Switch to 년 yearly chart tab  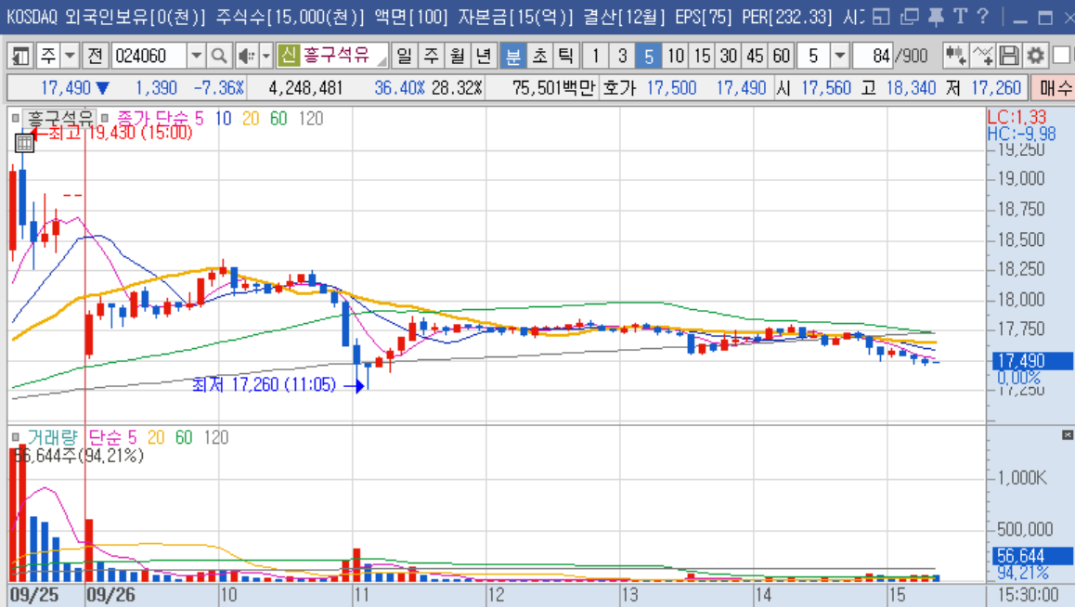484,56
